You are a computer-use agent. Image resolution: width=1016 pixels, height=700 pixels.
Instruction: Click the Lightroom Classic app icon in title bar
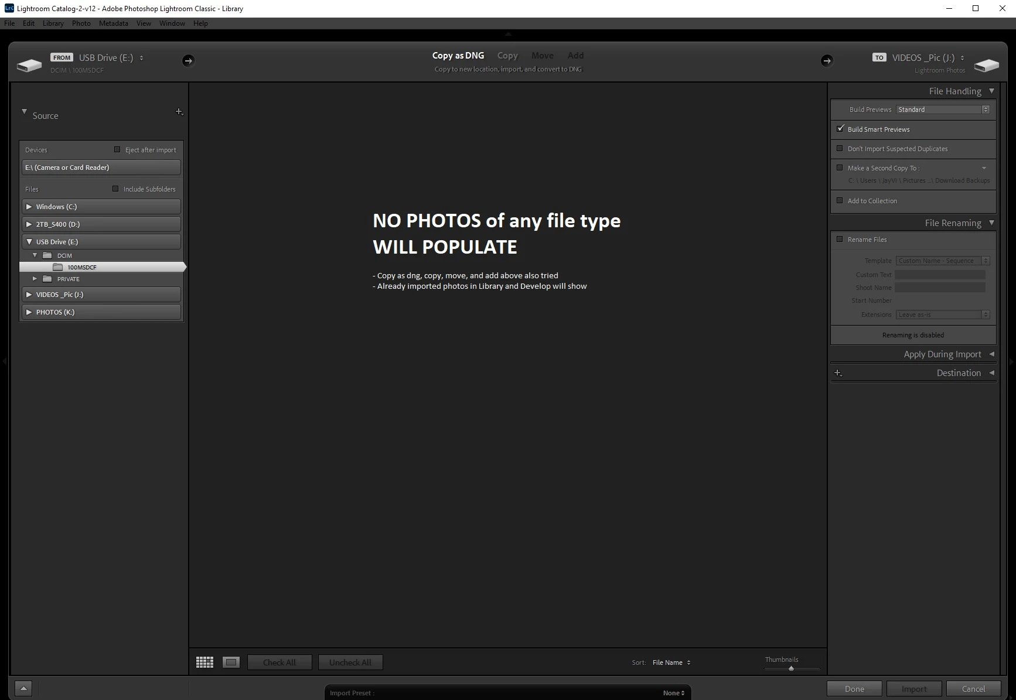coord(9,8)
